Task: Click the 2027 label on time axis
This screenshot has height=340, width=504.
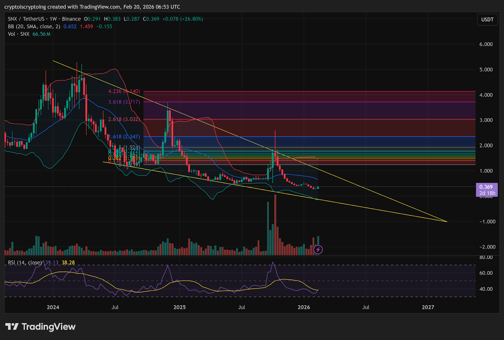Action: 428,307
